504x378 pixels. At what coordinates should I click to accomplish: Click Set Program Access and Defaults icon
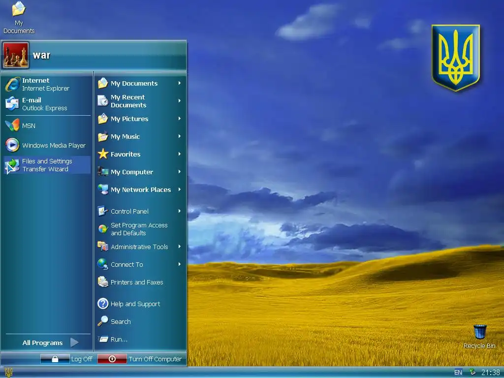103,229
